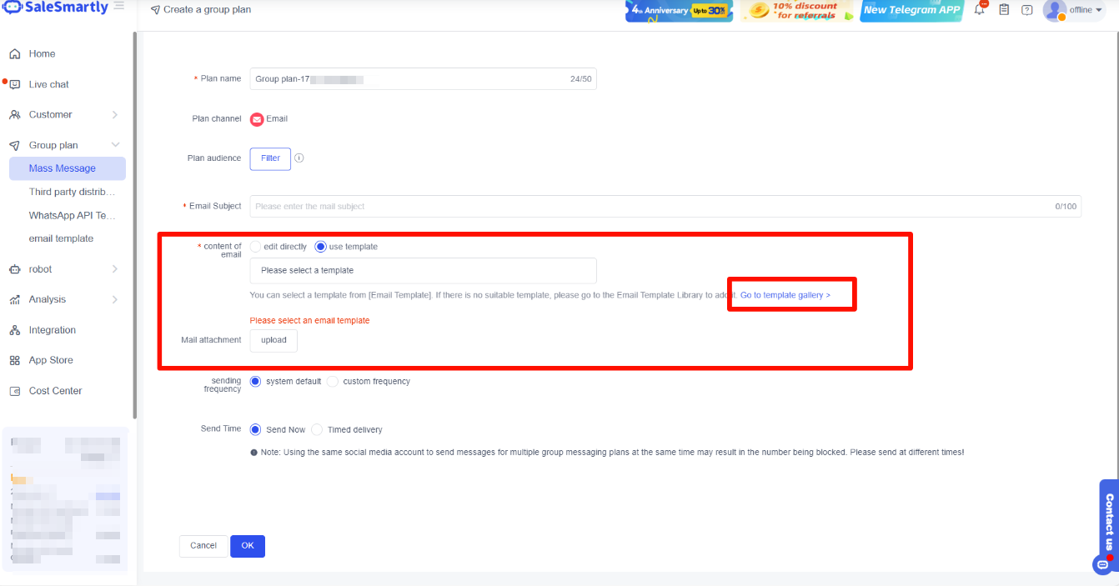This screenshot has width=1119, height=586.
Task: Open email template in sidebar
Action: click(x=61, y=239)
